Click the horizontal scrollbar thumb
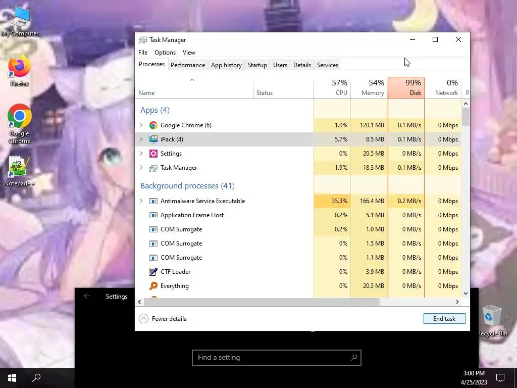This screenshot has height=388, width=517. pyautogui.click(x=262, y=302)
